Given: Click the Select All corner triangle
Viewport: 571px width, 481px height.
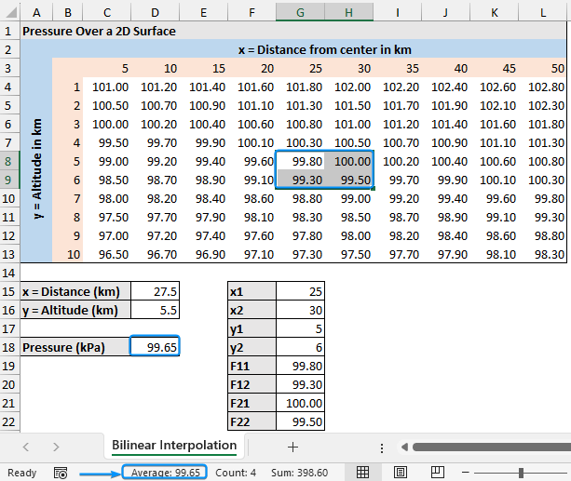Looking at the screenshot, I should (11, 12).
